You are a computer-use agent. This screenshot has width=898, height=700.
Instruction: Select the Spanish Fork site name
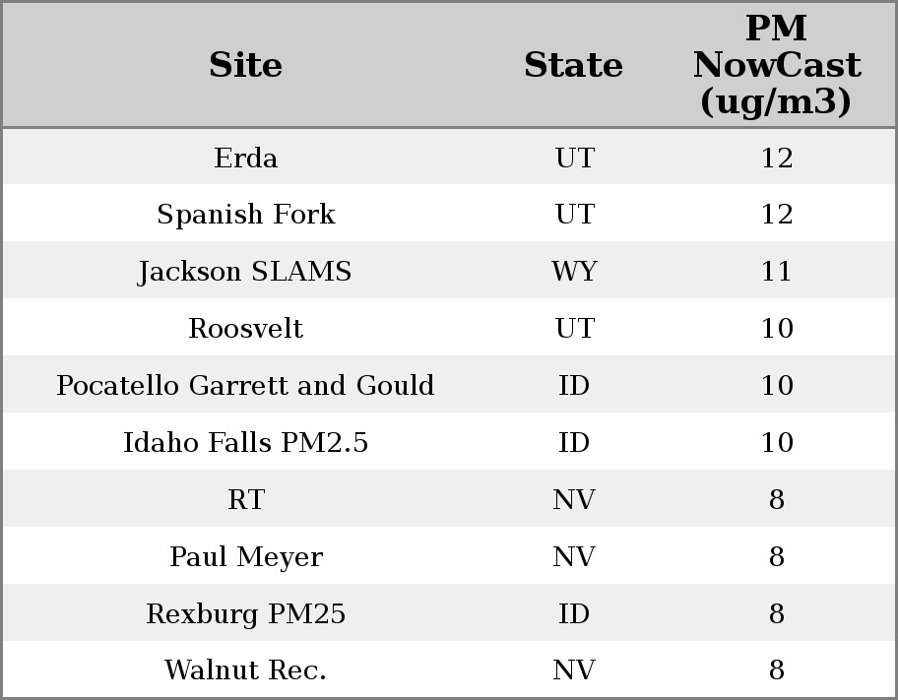(245, 215)
